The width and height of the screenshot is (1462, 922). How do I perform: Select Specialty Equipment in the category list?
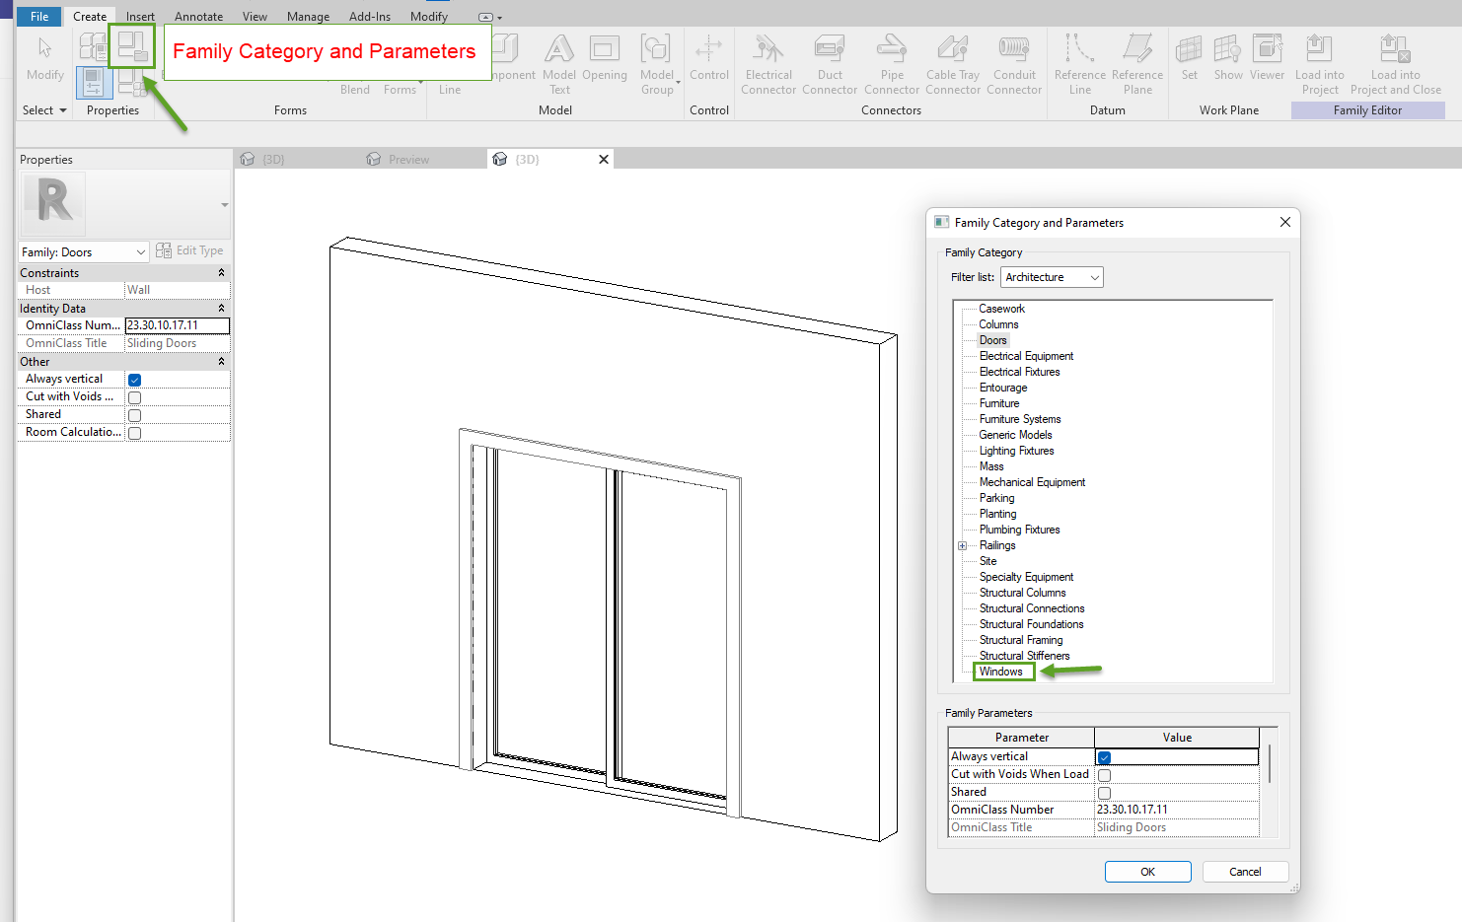(1026, 577)
